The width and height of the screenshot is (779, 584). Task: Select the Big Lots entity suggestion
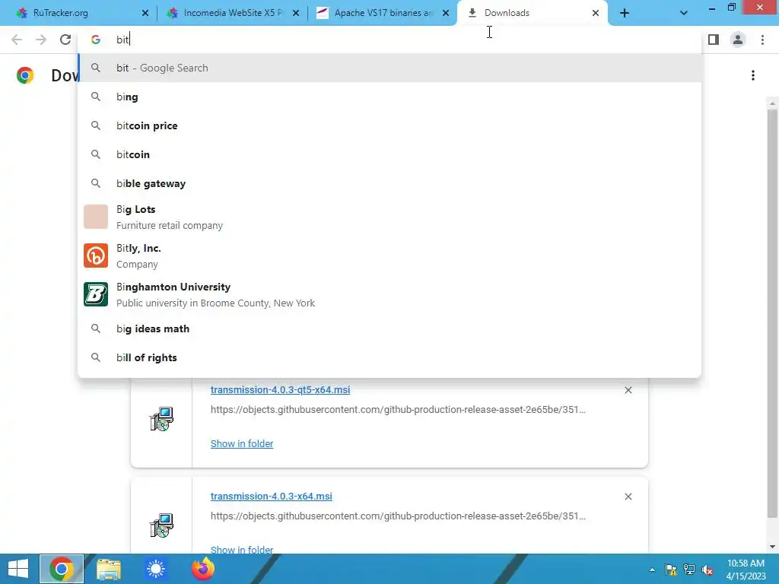pyautogui.click(x=389, y=217)
